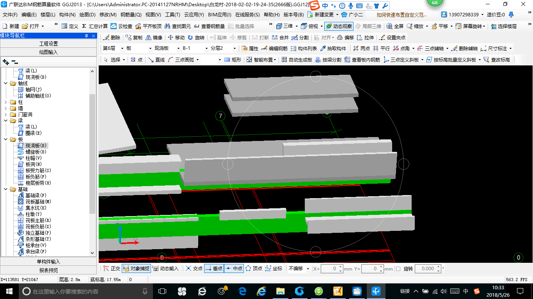This screenshot has height=299, width=533.
Task: Click the 绘图输入 panel button
Action: coord(48,52)
